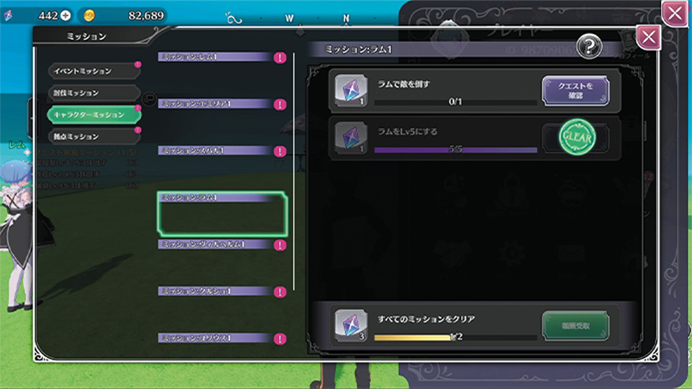Open the chat bubble icon
Viewport: 692px width, 389px height.
[x=150, y=98]
